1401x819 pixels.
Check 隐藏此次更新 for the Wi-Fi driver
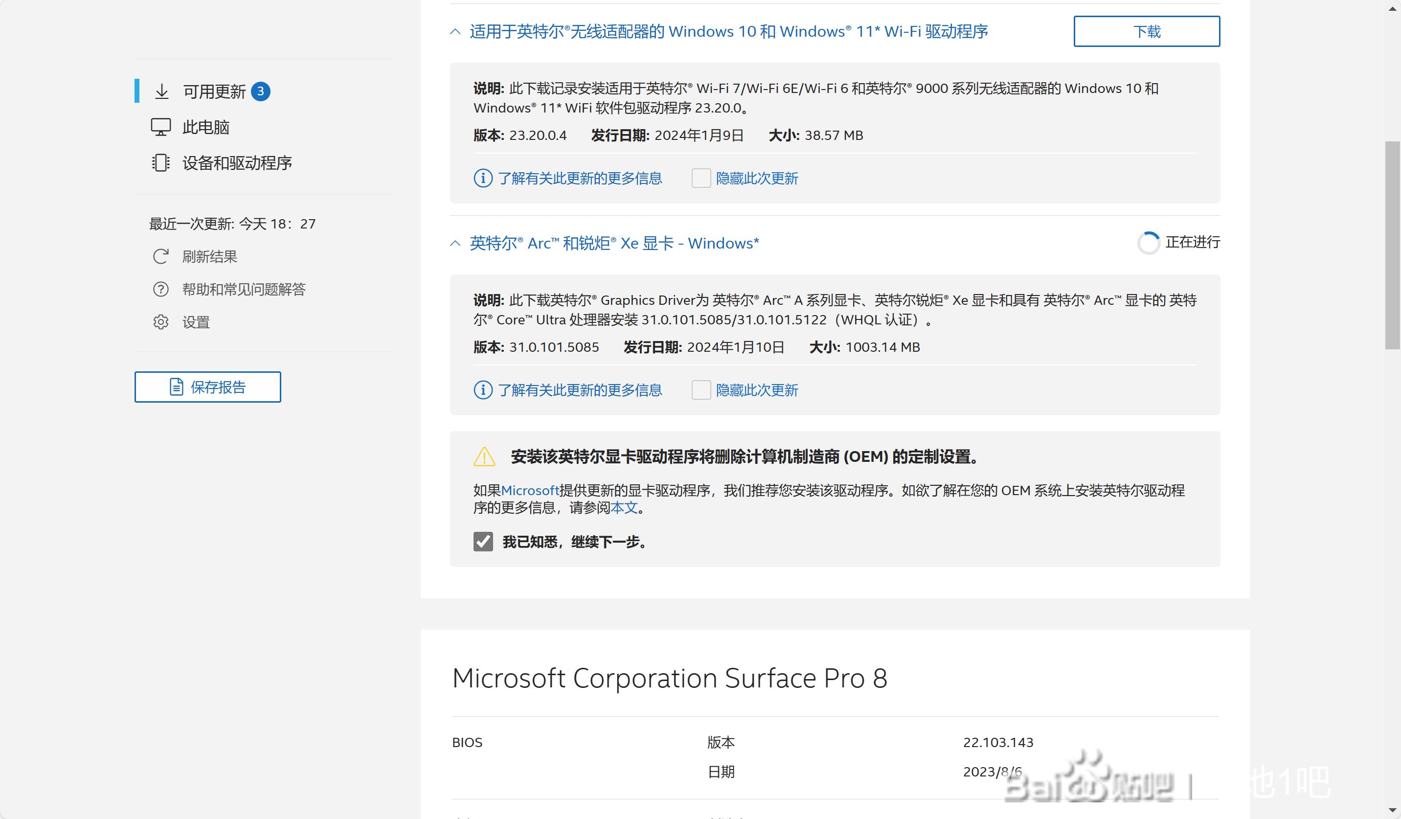pos(701,179)
